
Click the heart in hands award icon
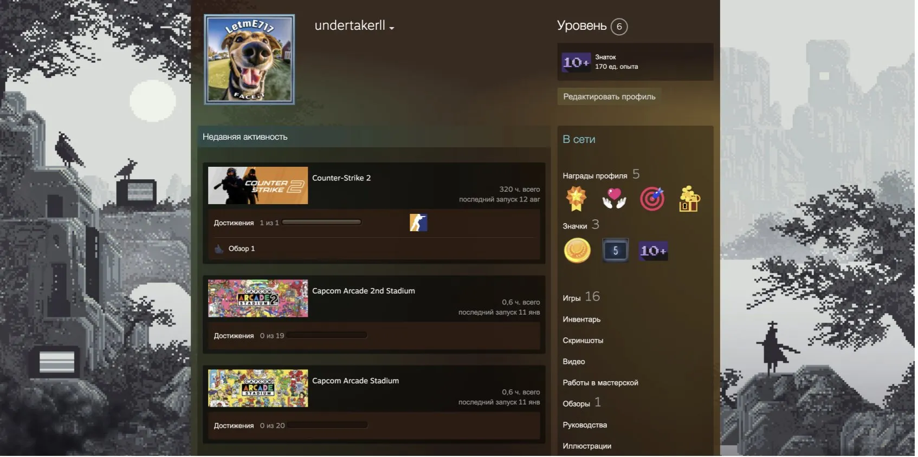point(614,199)
